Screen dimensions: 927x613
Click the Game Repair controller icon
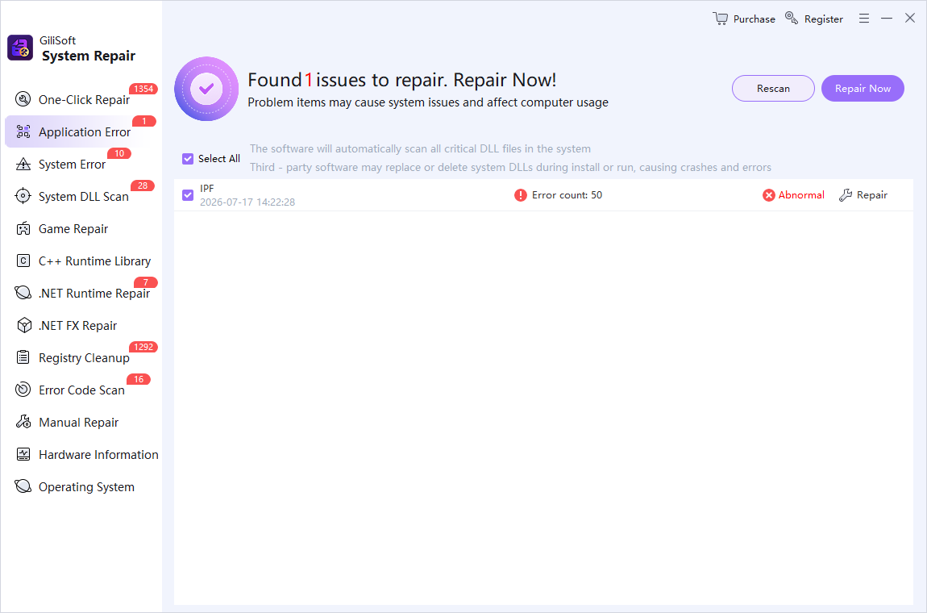pos(23,228)
